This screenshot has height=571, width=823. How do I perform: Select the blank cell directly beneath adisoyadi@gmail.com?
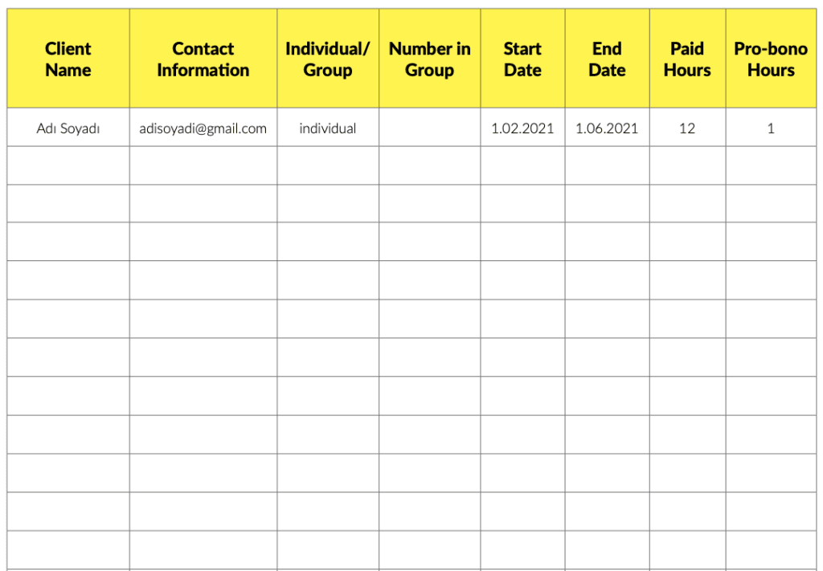203,165
